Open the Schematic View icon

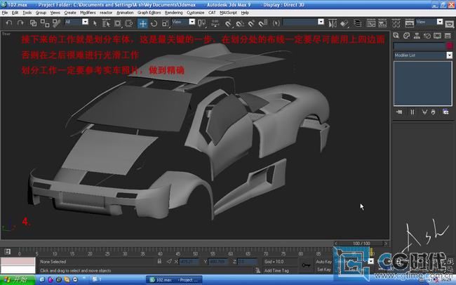click(382, 23)
